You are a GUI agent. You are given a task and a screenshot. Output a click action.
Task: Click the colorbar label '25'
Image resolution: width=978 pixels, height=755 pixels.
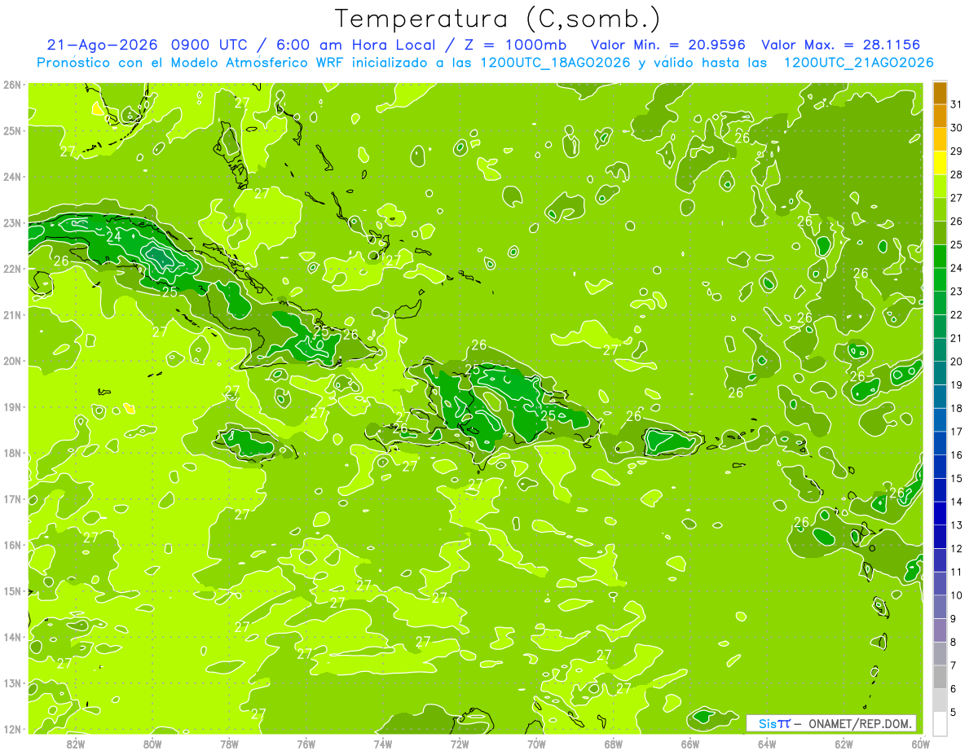957,244
